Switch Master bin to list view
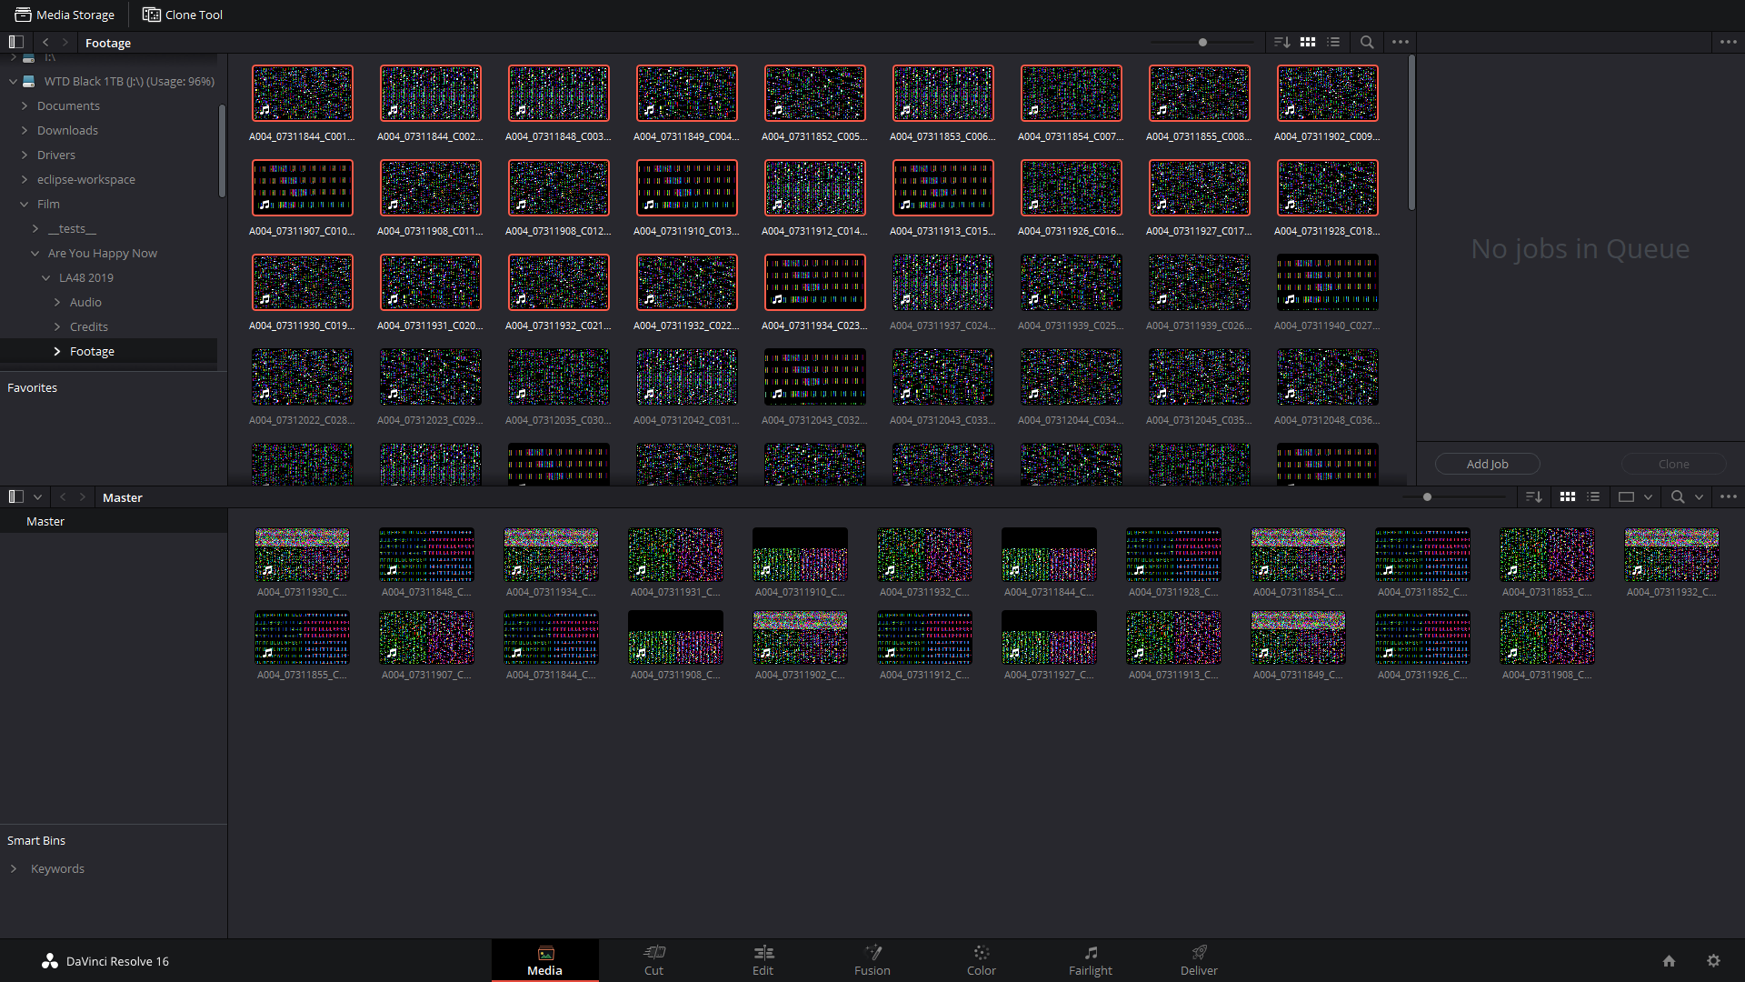Screen dimensions: 1745x982 [x=1593, y=497]
